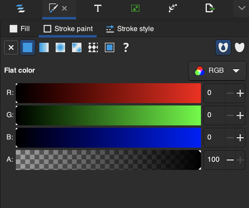The width and height of the screenshot is (249, 208).
Task: Set no paint with the X button
Action: 11,47
